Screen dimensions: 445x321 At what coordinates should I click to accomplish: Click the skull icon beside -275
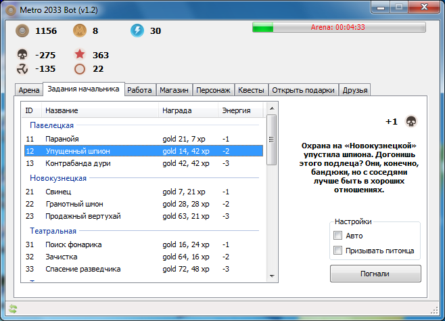[22, 55]
